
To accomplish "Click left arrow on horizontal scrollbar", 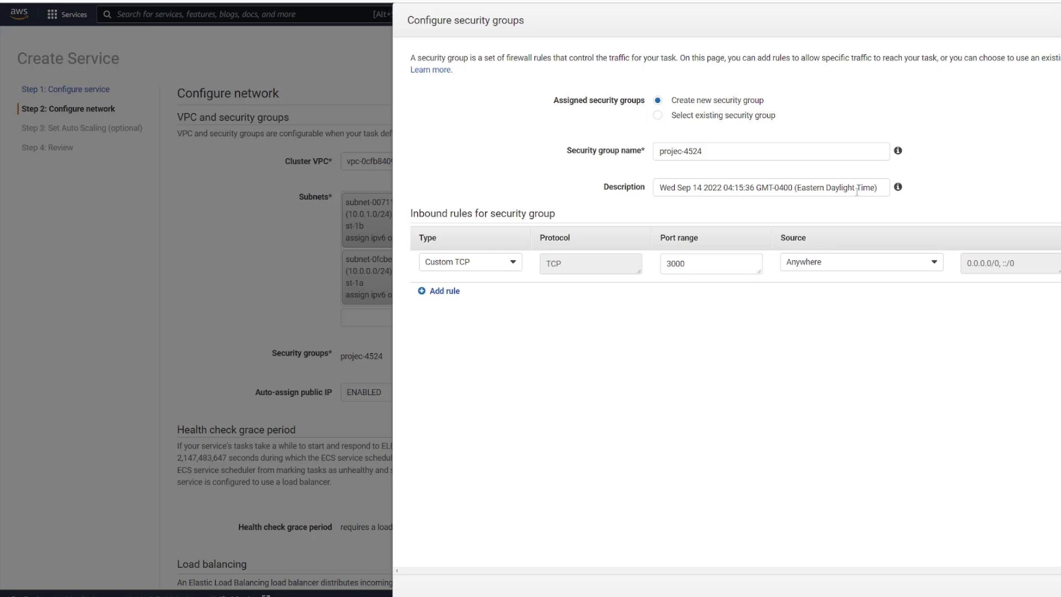I will click(397, 571).
